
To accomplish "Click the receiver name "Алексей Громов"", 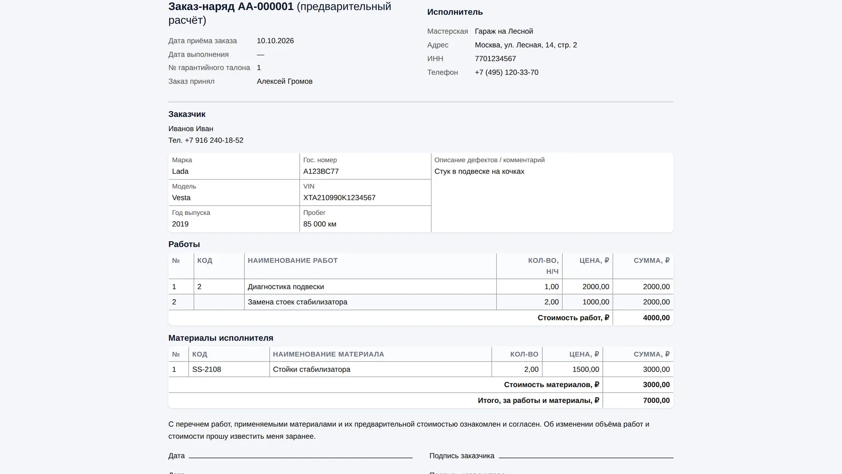I will point(285,81).
